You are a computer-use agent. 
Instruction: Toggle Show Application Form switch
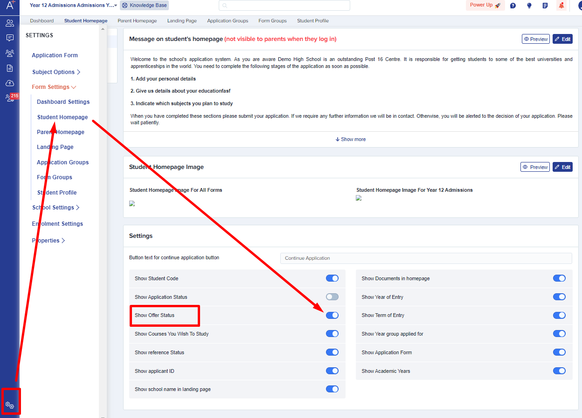click(559, 352)
